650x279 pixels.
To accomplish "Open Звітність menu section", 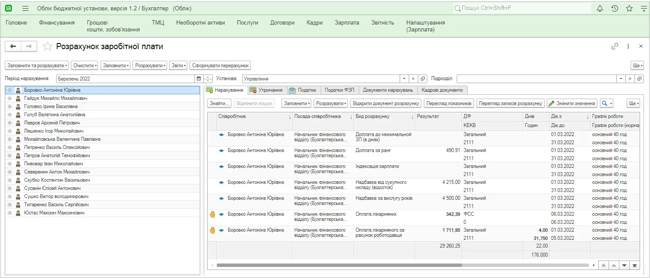I will click(383, 22).
